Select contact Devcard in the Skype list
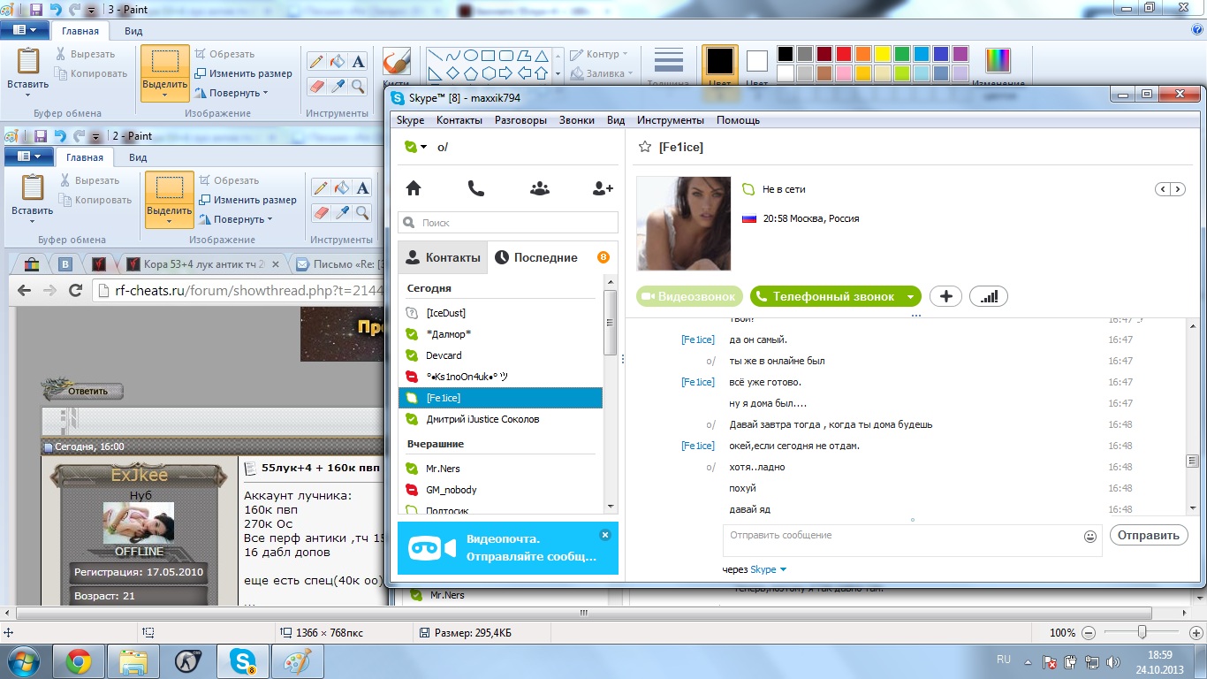This screenshot has height=679, width=1207. (500, 355)
